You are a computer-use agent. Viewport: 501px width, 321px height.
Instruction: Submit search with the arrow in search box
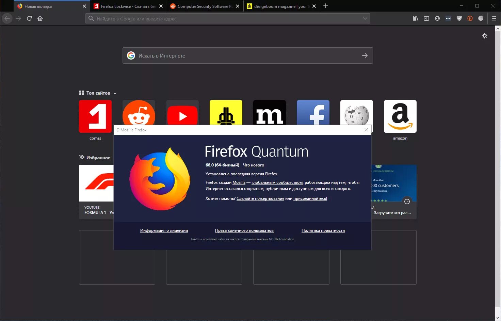tap(365, 55)
